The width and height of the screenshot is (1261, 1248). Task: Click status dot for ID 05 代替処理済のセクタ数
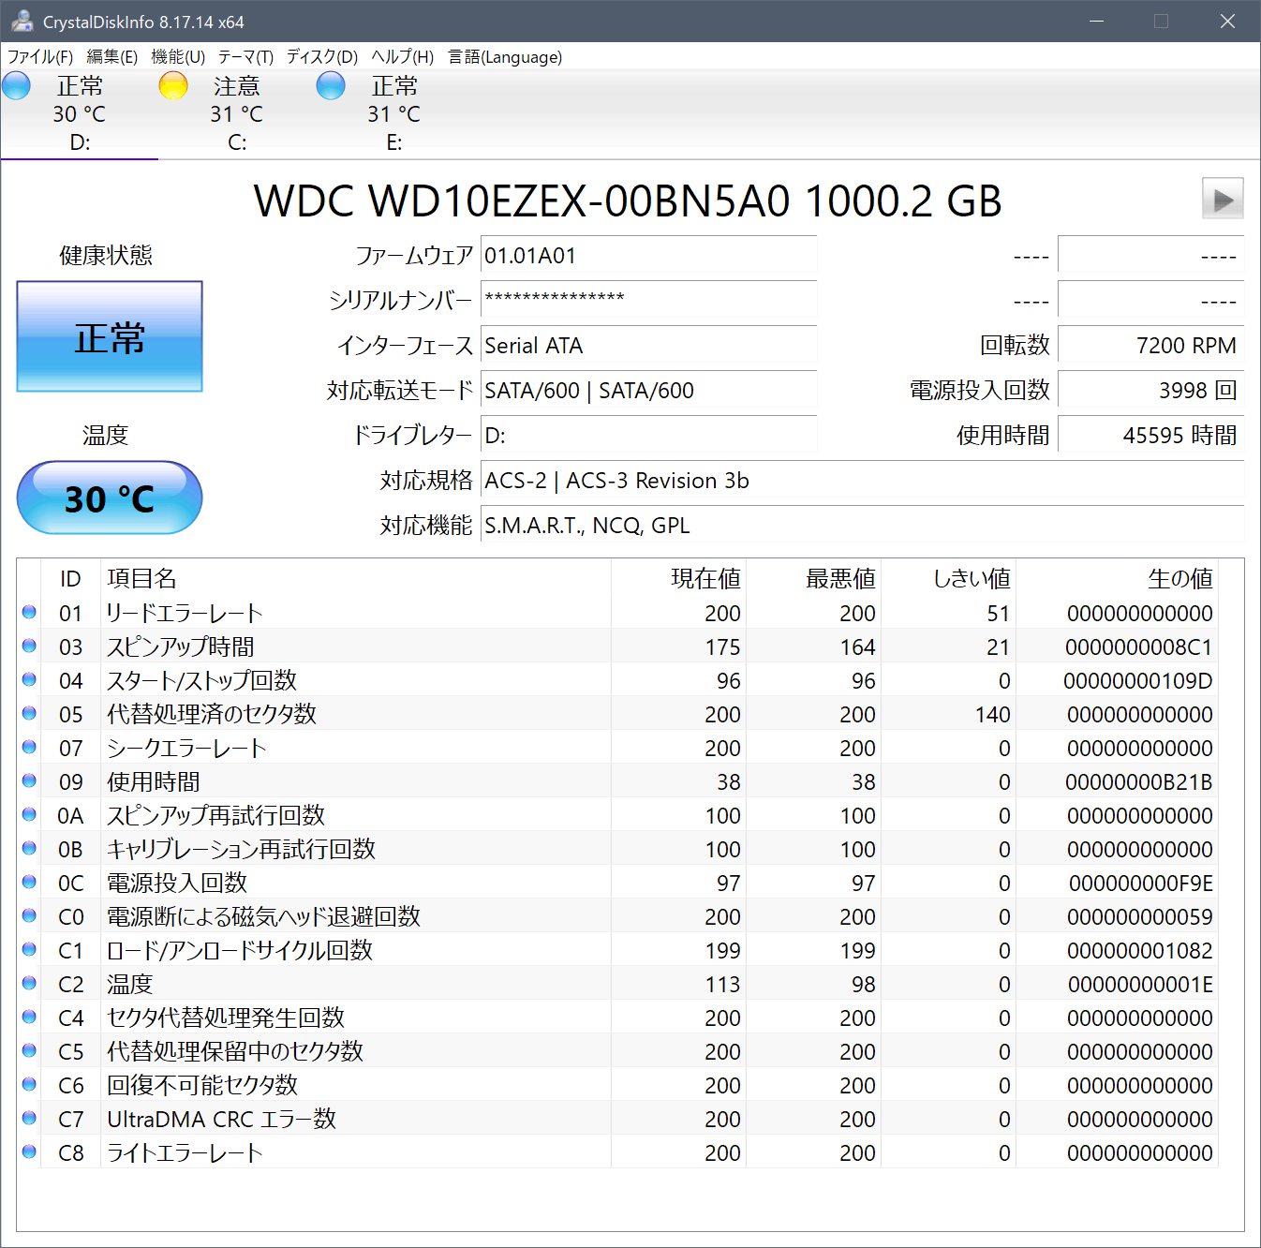pyautogui.click(x=29, y=713)
